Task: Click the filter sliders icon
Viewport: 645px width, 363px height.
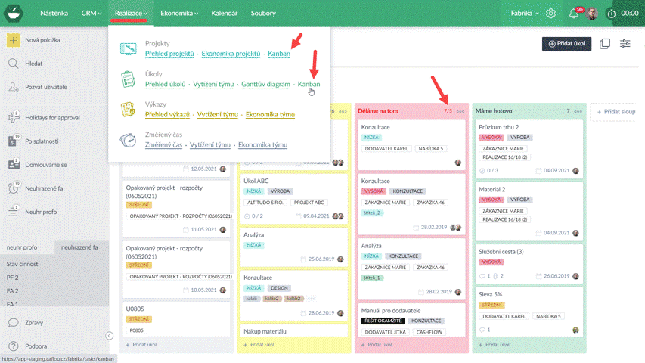Action: [625, 44]
